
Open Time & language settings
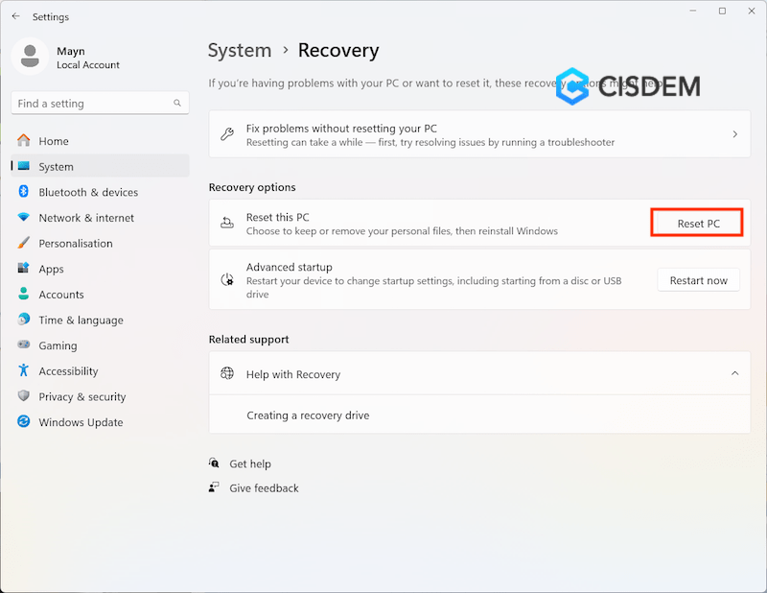click(81, 320)
